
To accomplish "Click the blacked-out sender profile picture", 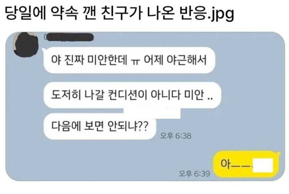I will click(26, 45).
